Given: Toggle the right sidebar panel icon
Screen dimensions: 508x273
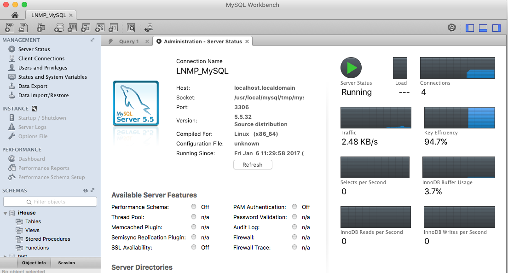Looking at the screenshot, I should pos(496,28).
